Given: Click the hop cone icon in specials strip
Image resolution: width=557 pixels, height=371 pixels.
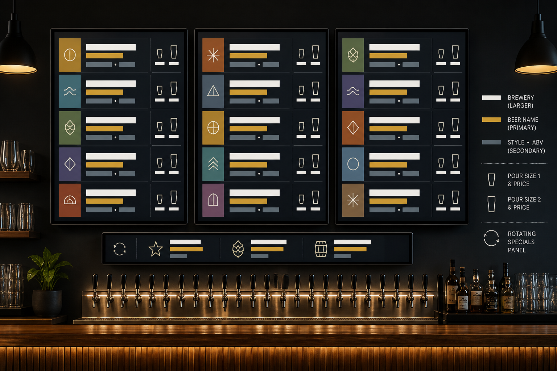Looking at the screenshot, I should (238, 249).
